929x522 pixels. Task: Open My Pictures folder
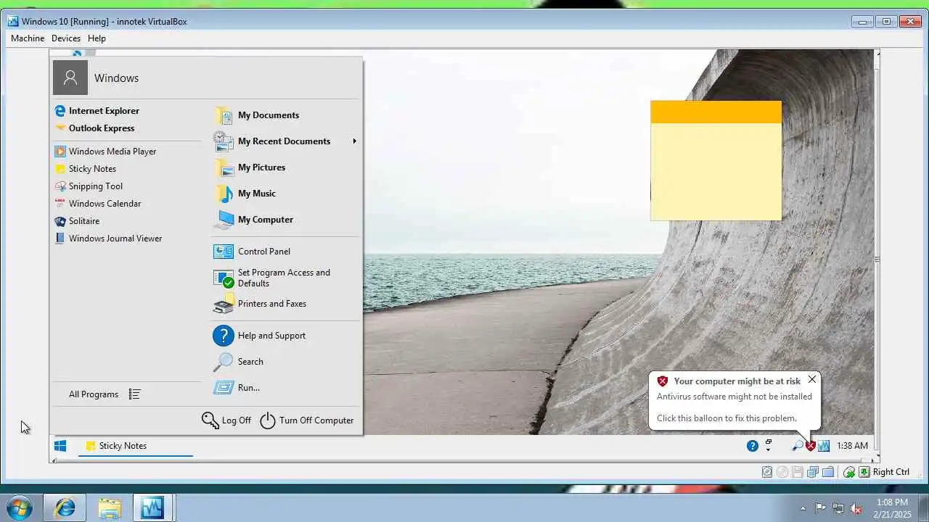point(249,167)
